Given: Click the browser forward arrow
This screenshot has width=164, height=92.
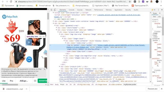Looking at the screenshot, I should tap(7, 2).
